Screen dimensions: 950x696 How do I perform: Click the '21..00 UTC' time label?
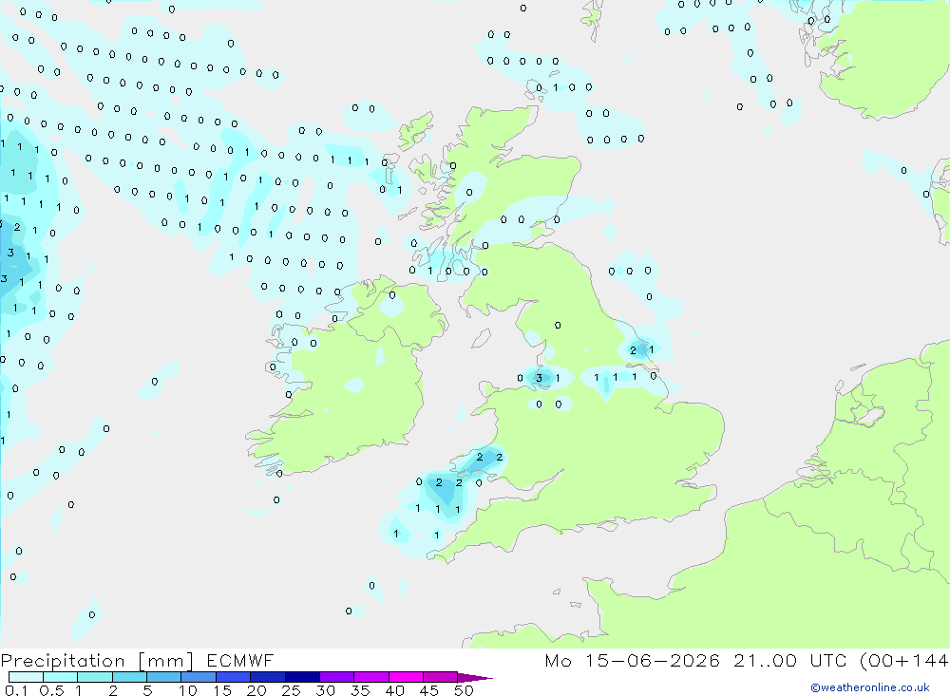pos(789,660)
